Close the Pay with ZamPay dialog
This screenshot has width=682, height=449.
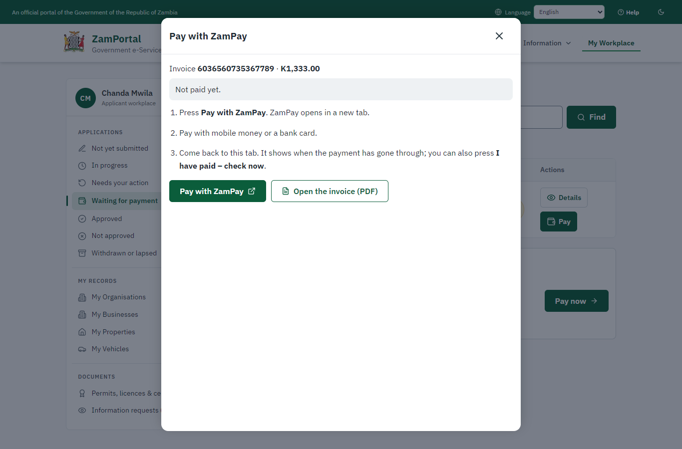(x=499, y=36)
